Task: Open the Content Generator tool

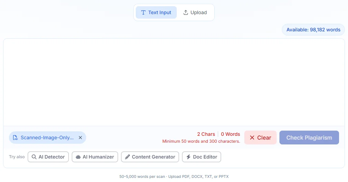Action: pyautogui.click(x=150, y=157)
